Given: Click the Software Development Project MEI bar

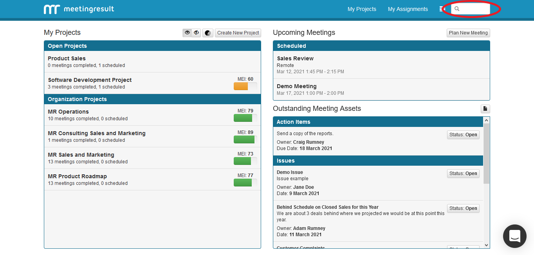Looking at the screenshot, I should point(245,86).
